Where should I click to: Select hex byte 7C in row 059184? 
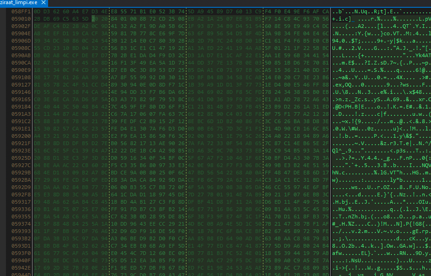click(x=114, y=107)
